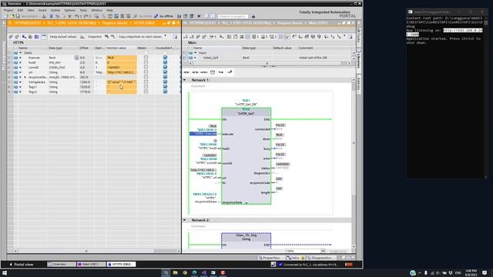Redo action using the toolbar arrow
The image size is (493, 277).
[86, 16]
